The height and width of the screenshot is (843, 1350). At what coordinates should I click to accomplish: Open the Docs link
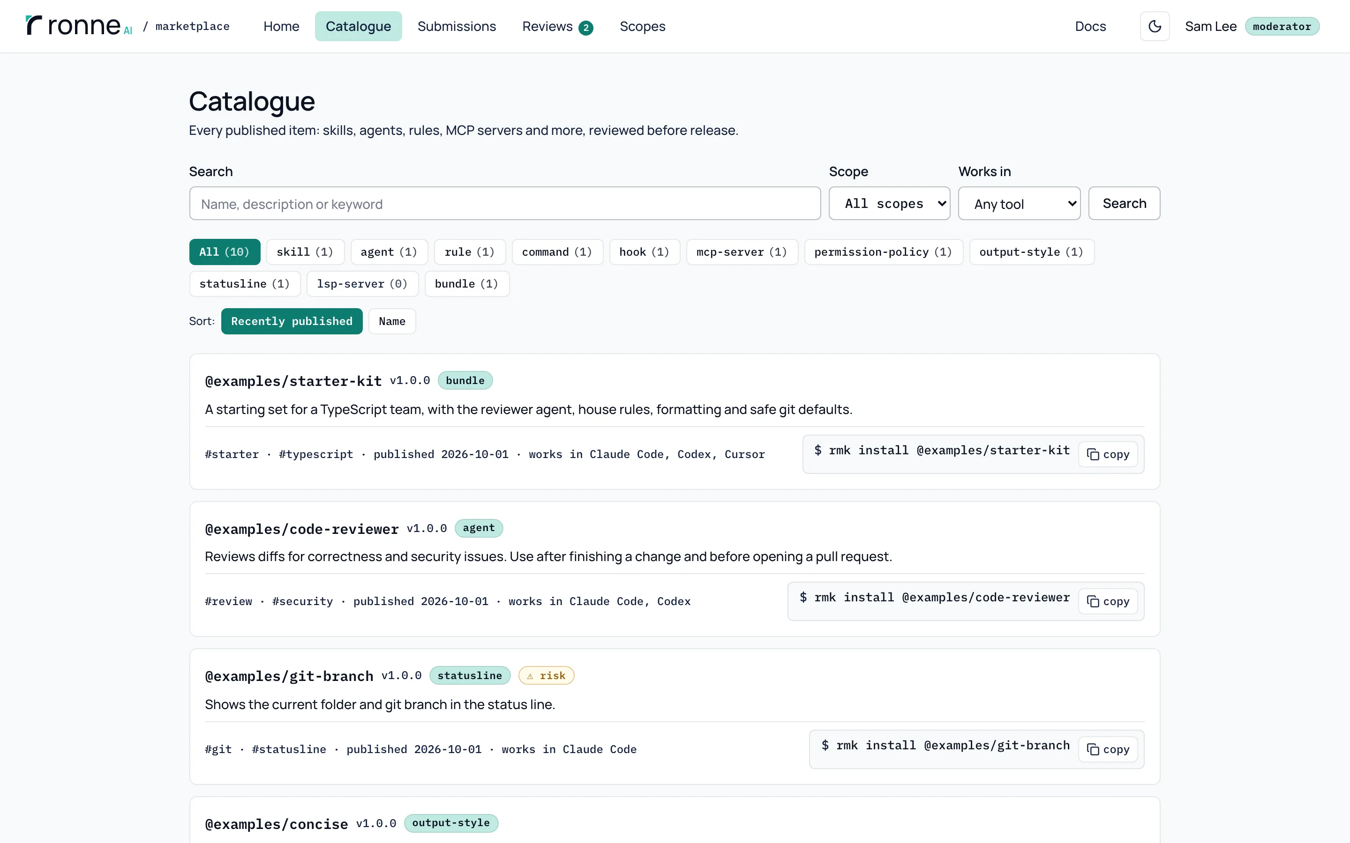pyautogui.click(x=1090, y=26)
